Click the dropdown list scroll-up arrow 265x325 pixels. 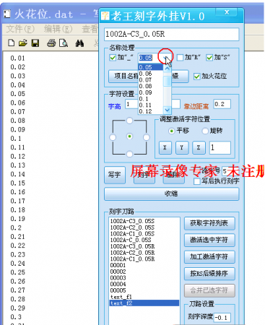[x=167, y=69]
